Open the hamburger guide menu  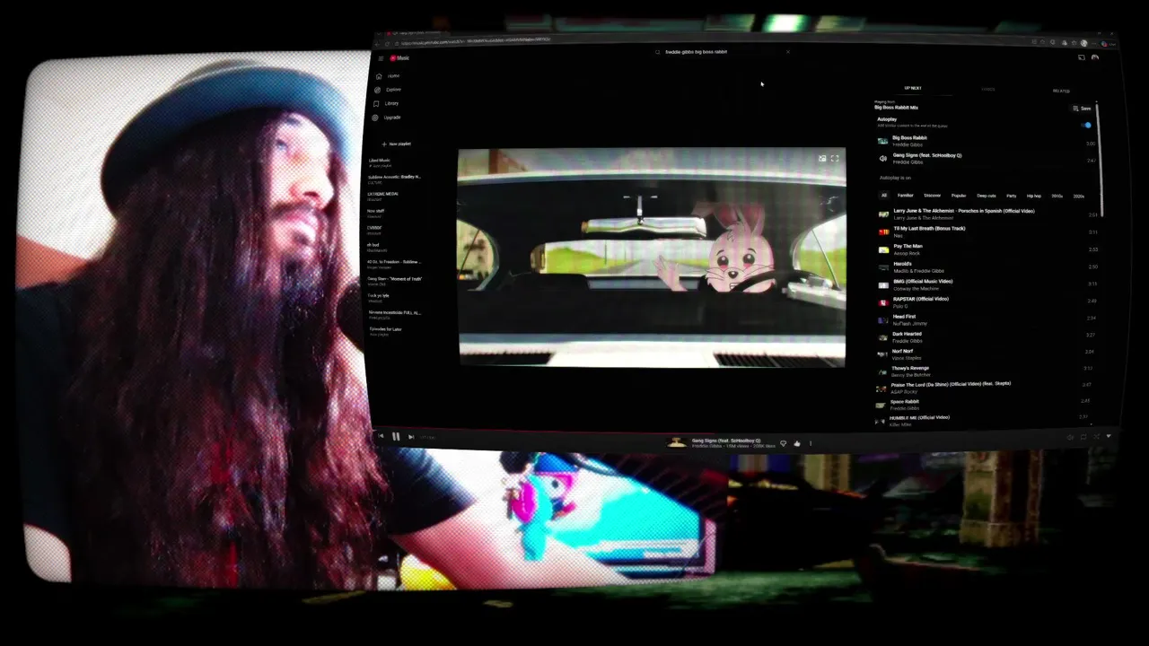coord(381,58)
